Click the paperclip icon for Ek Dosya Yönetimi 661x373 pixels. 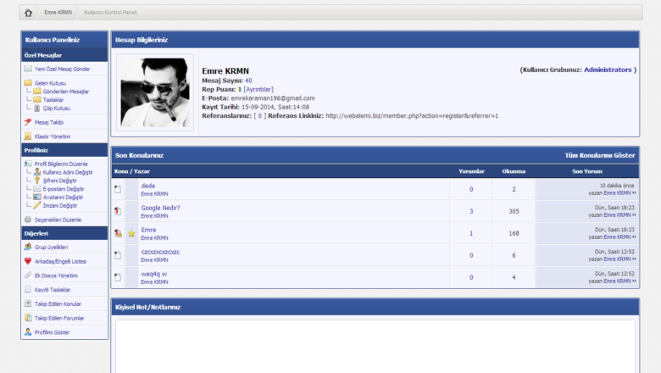pyautogui.click(x=28, y=276)
